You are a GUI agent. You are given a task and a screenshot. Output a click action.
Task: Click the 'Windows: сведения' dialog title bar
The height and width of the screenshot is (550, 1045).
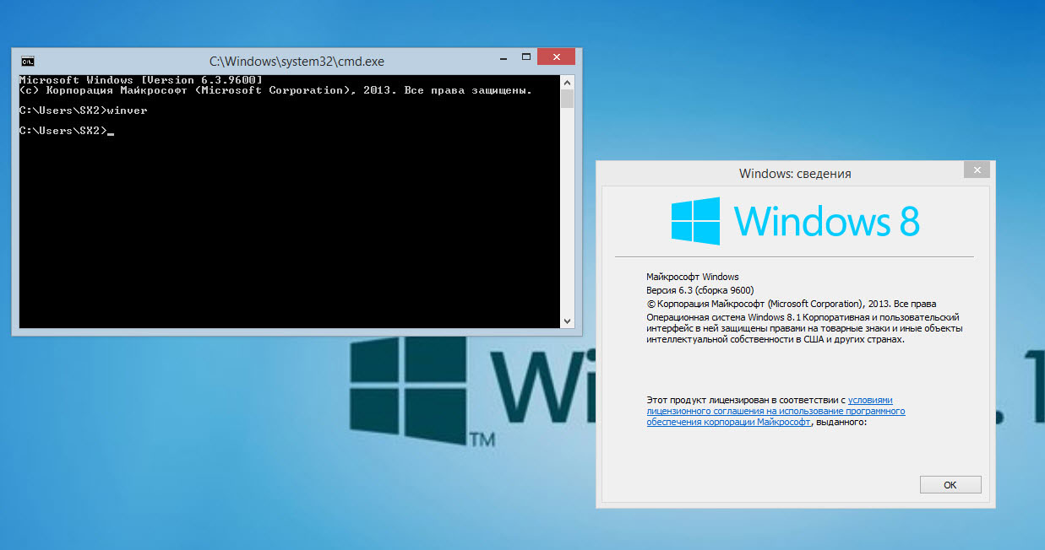click(794, 173)
